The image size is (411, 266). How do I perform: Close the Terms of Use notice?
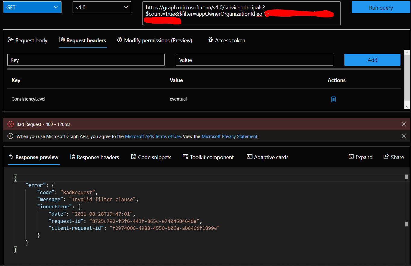point(404,136)
